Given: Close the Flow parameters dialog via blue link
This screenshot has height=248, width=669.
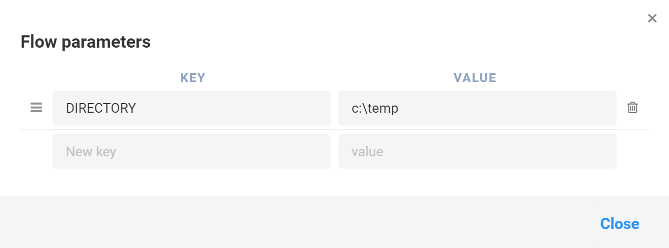Looking at the screenshot, I should point(620,224).
